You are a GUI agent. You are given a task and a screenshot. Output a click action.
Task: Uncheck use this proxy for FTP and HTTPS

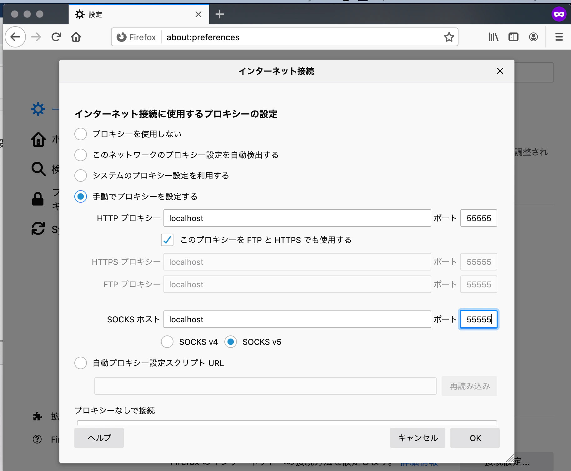(x=167, y=240)
